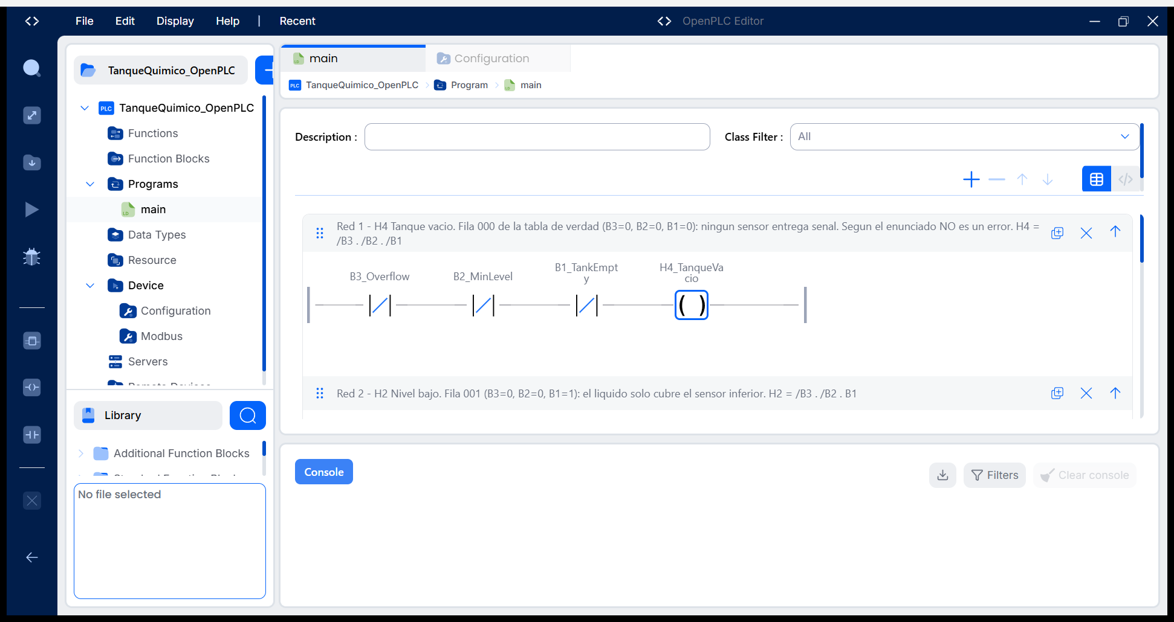
Task: Open the Class Filter dropdown
Action: pyautogui.click(x=965, y=137)
